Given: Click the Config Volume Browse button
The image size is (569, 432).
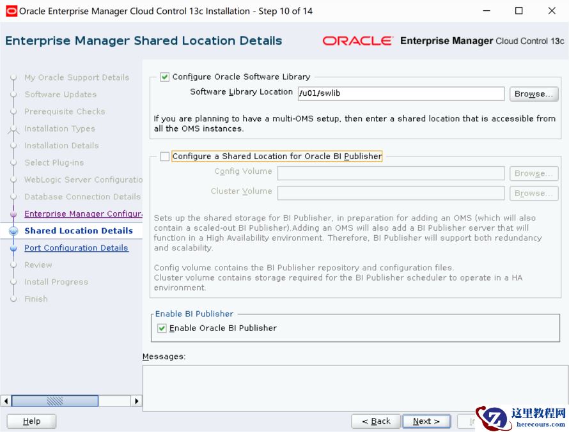Looking at the screenshot, I should click(534, 173).
